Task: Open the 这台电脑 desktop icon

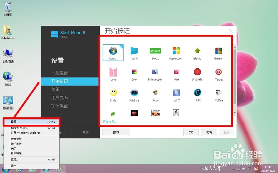Action: (x=8, y=56)
